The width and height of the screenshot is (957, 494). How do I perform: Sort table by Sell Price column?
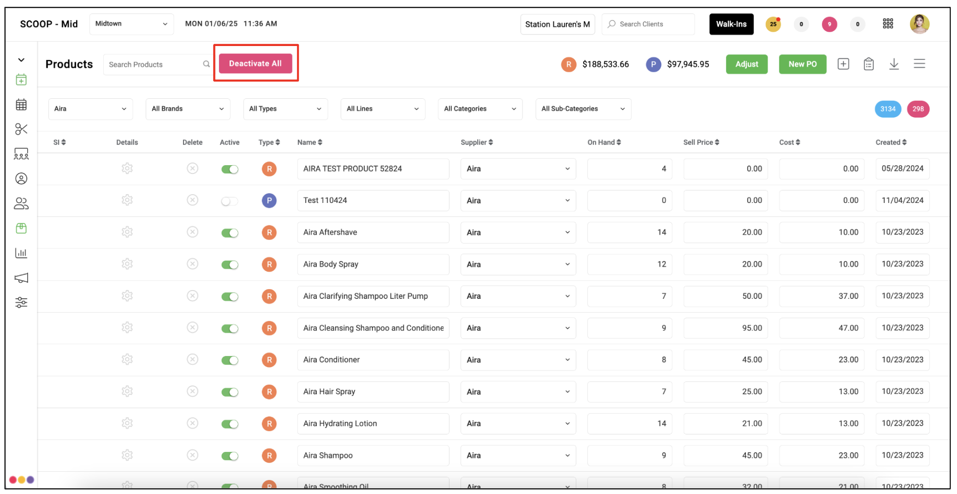[701, 142]
